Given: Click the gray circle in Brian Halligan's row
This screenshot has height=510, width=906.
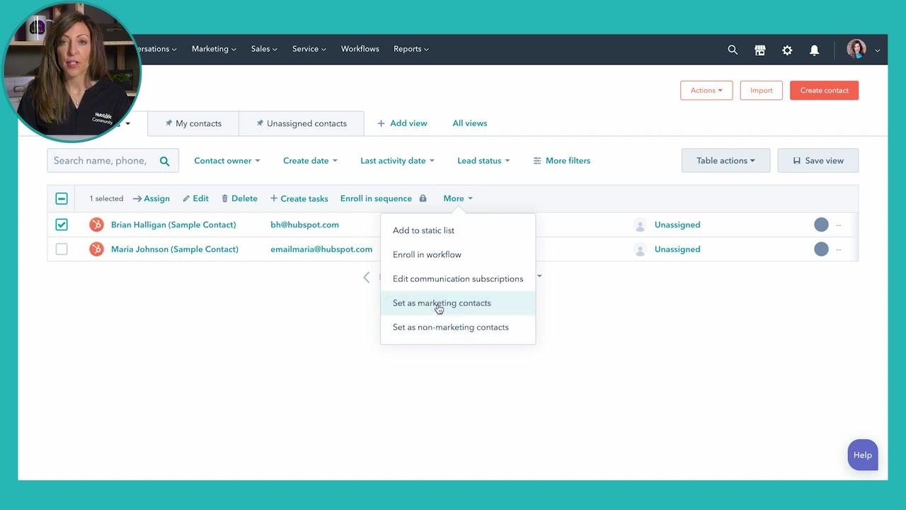Looking at the screenshot, I should click(821, 225).
